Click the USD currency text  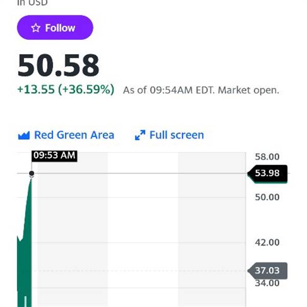pyautogui.click(x=39, y=3)
